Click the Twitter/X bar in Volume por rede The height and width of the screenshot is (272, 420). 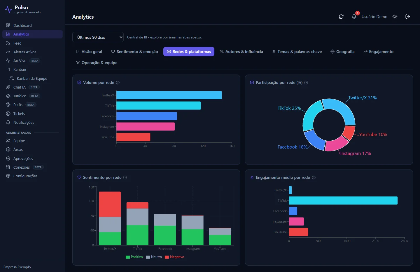click(x=169, y=95)
